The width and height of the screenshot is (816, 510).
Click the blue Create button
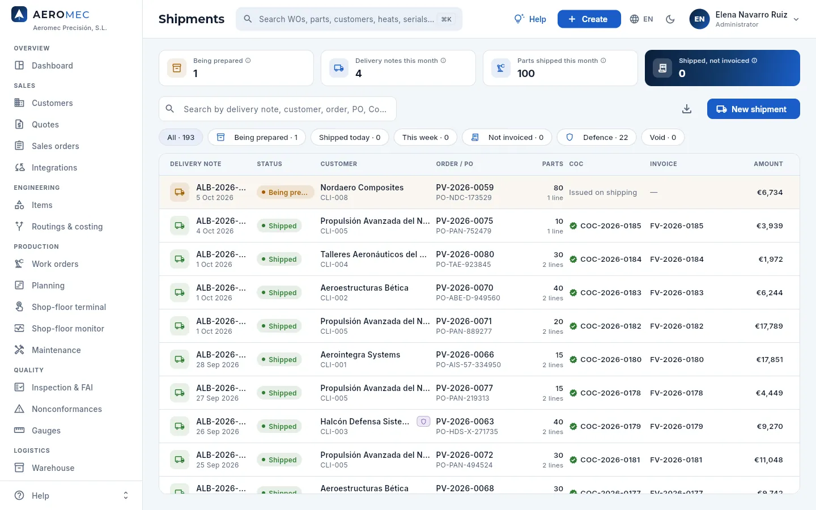[x=589, y=19]
